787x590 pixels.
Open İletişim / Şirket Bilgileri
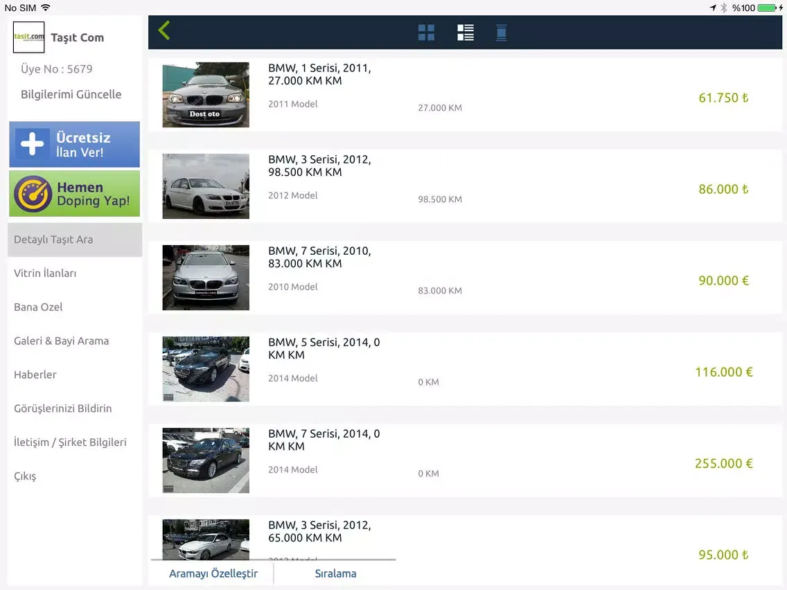pyautogui.click(x=70, y=442)
